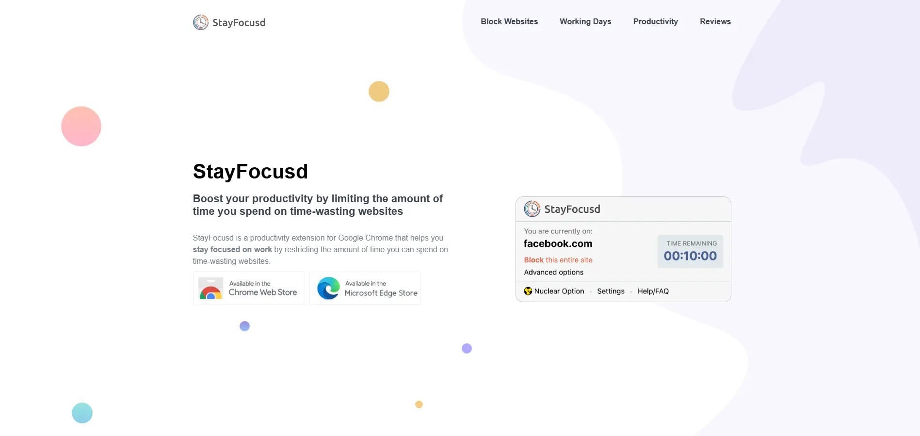Go to Working Days section
This screenshot has height=436, width=920.
585,21
